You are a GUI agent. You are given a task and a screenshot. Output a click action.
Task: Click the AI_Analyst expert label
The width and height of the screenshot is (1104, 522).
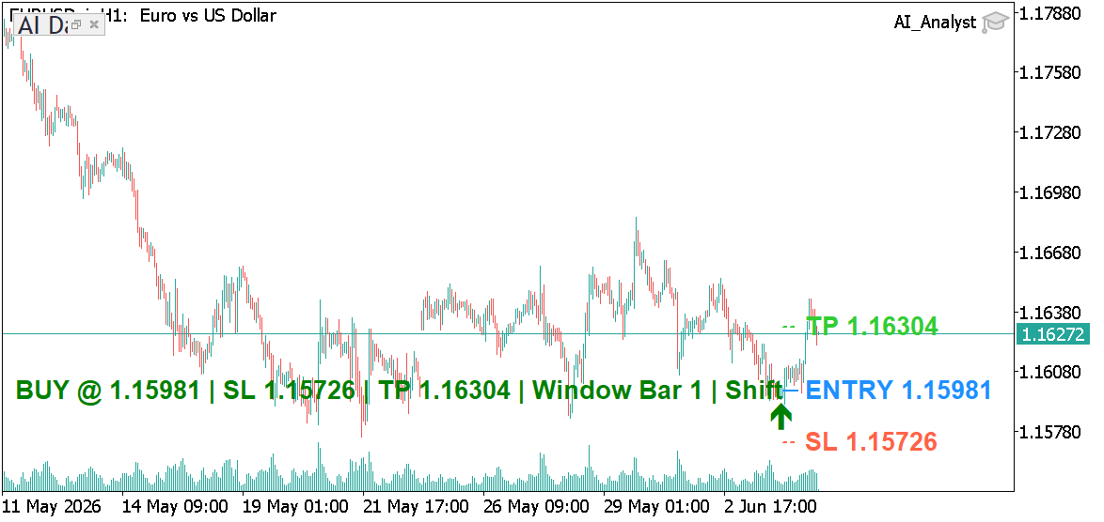click(935, 23)
